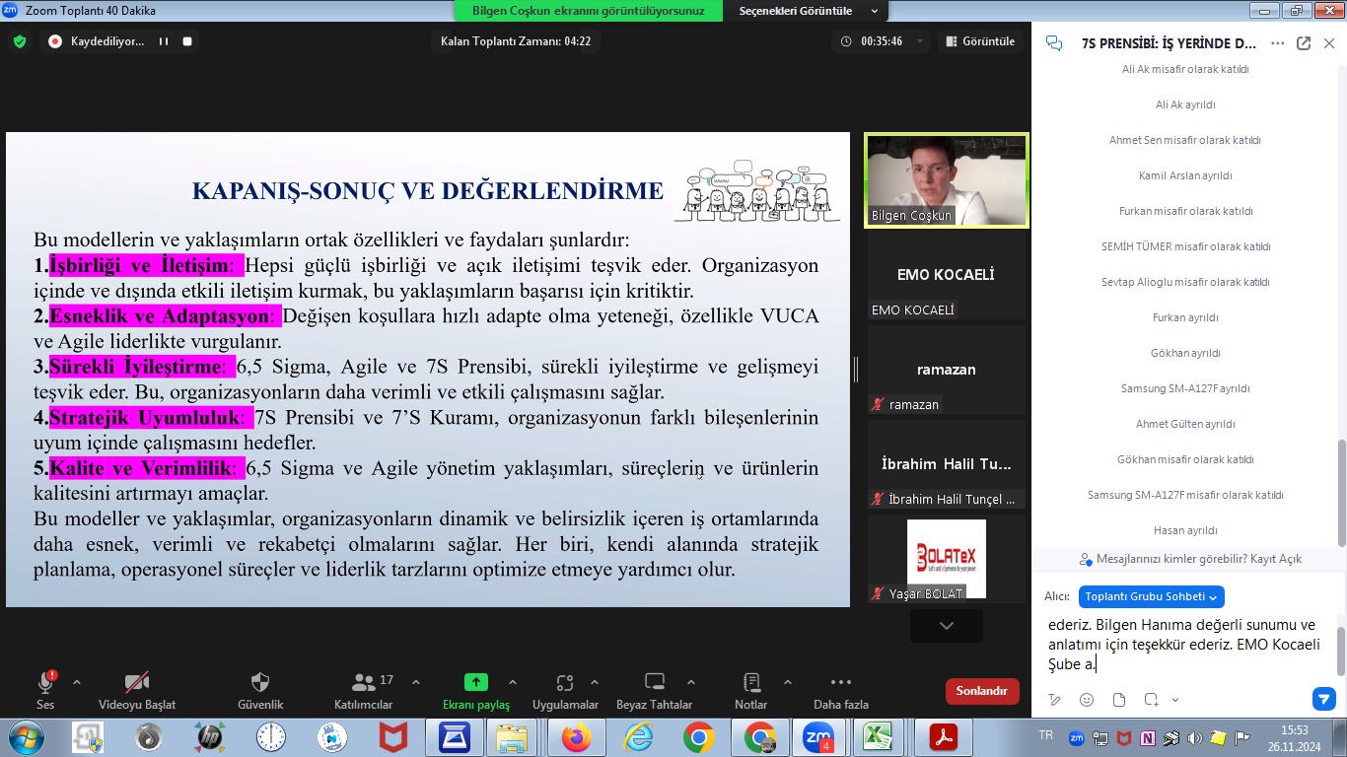Click the chat bubbles icon in panel header

click(1054, 43)
